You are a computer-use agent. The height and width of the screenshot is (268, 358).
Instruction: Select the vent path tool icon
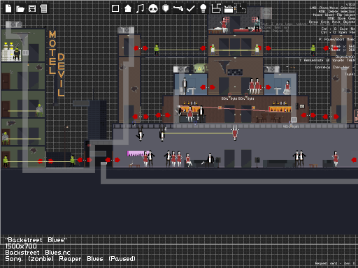216,8
